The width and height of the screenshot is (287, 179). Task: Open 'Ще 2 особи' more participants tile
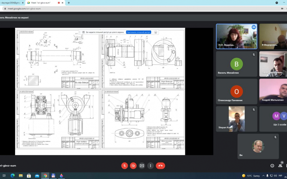click(273, 119)
